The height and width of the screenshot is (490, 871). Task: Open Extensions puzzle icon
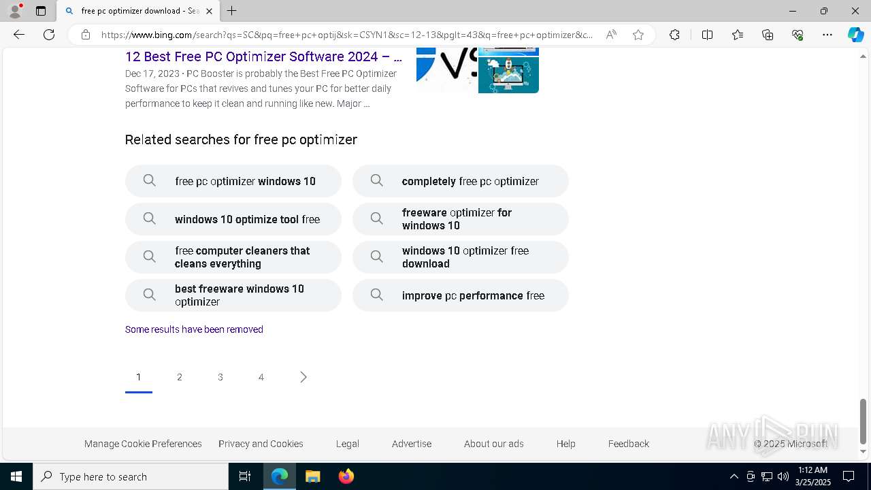674,35
